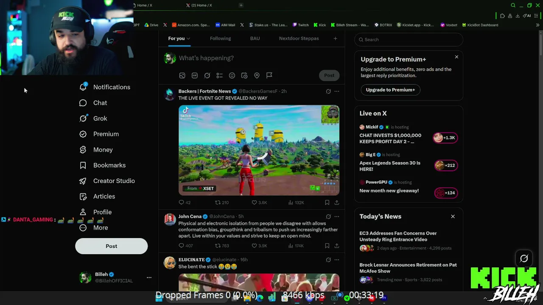Ask Grok about the ELUCINATE post
This screenshot has width=543, height=305.
point(328,260)
